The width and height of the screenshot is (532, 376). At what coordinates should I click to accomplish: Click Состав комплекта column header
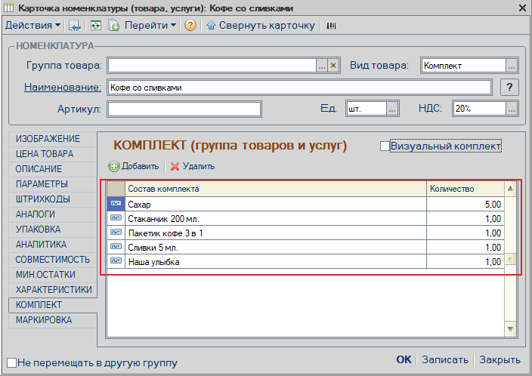point(276,189)
